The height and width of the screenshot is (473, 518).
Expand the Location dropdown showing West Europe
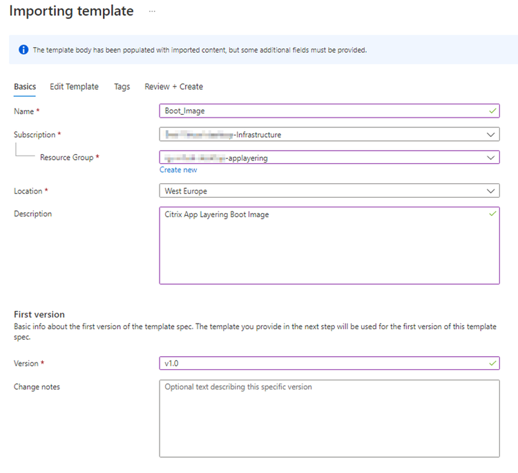(x=329, y=191)
